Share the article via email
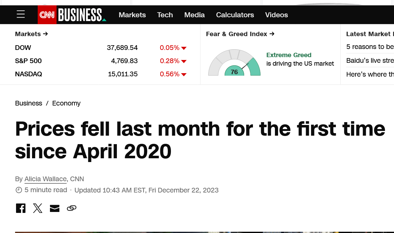The image size is (394, 233). tap(54, 208)
